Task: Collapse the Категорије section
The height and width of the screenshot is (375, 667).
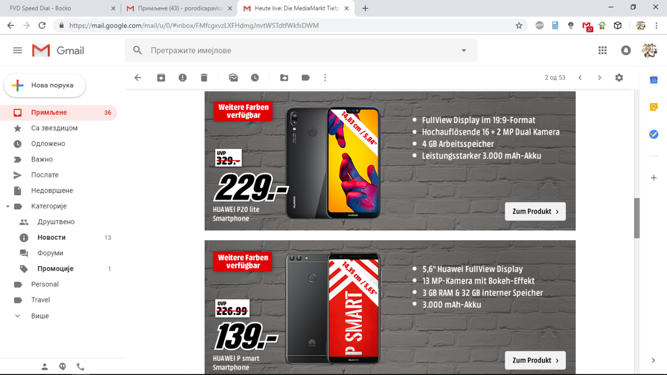Action: [8, 206]
